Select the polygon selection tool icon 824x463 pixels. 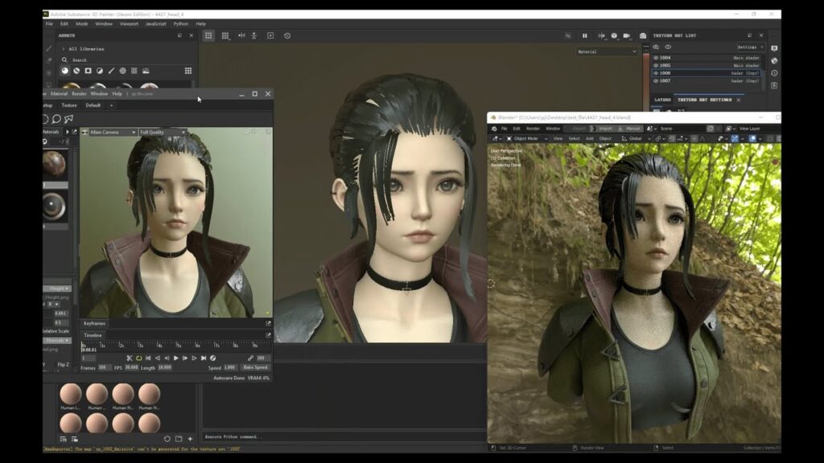(68, 119)
